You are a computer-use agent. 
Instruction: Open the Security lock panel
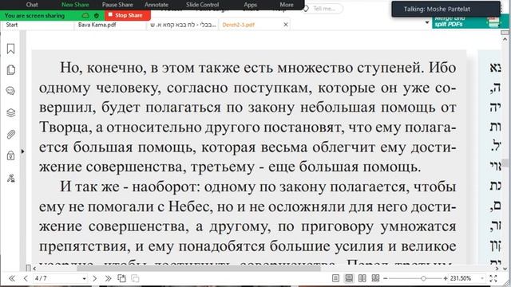(10, 155)
